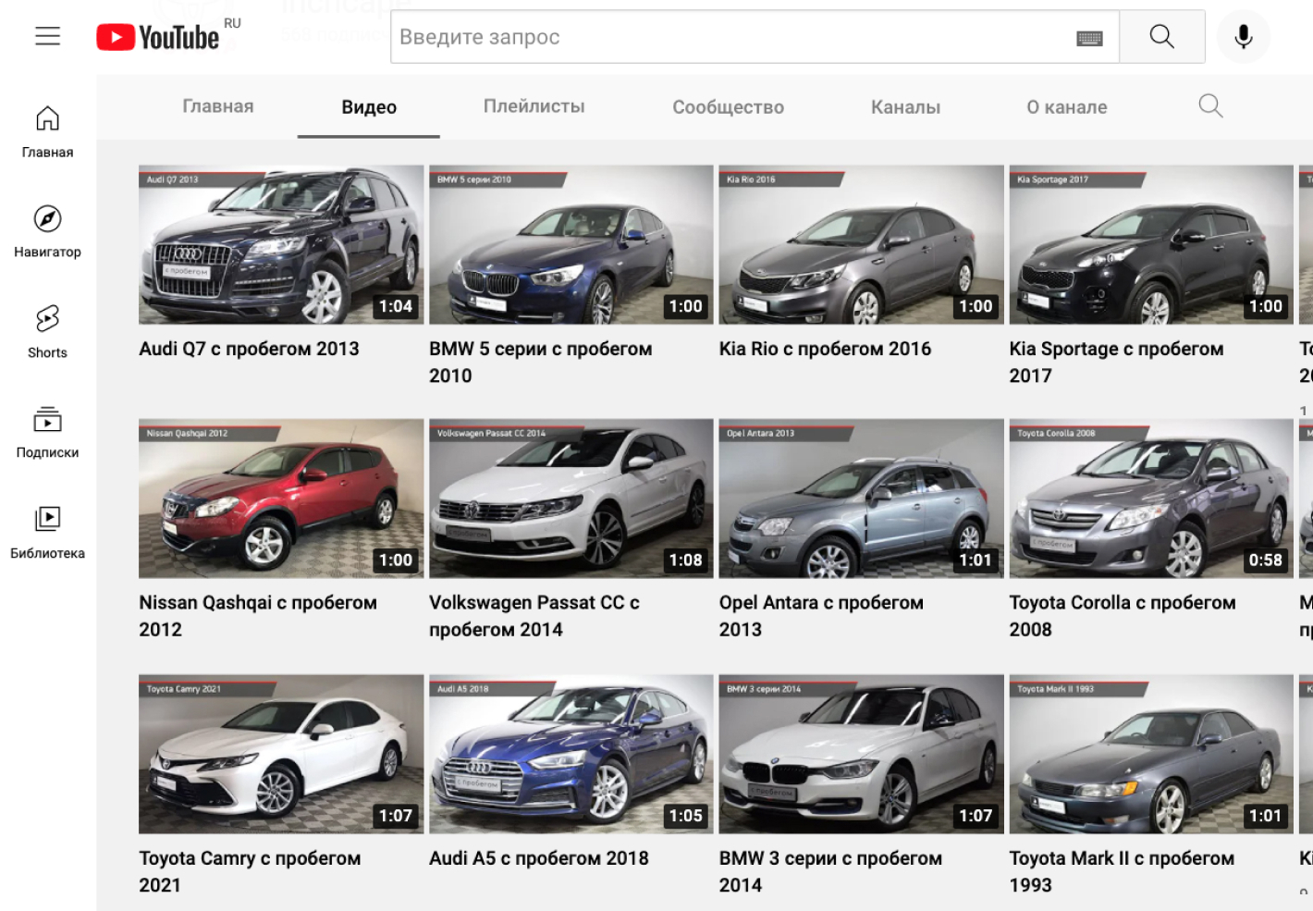Open the О канале tab
This screenshot has width=1313, height=911.
point(1067,107)
